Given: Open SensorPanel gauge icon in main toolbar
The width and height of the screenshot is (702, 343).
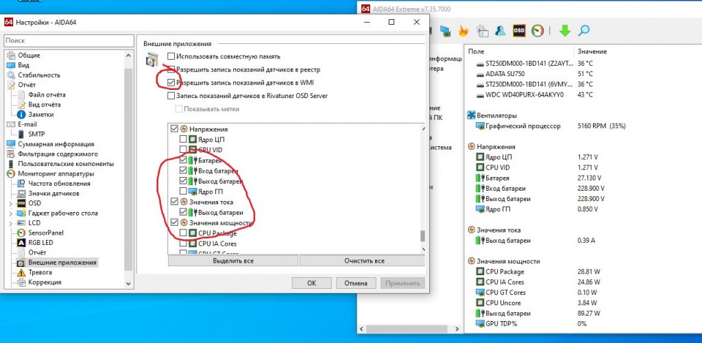Looking at the screenshot, I should pos(537,30).
